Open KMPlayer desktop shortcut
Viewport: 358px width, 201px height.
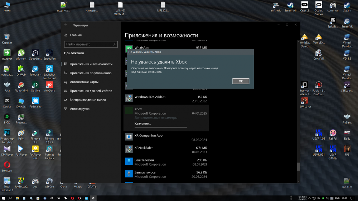pos(7,151)
